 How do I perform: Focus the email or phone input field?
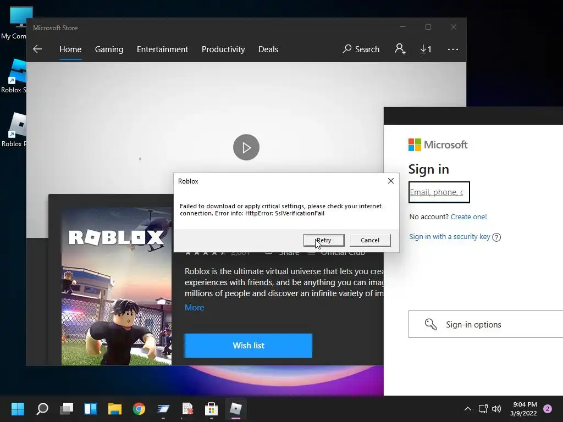click(439, 192)
